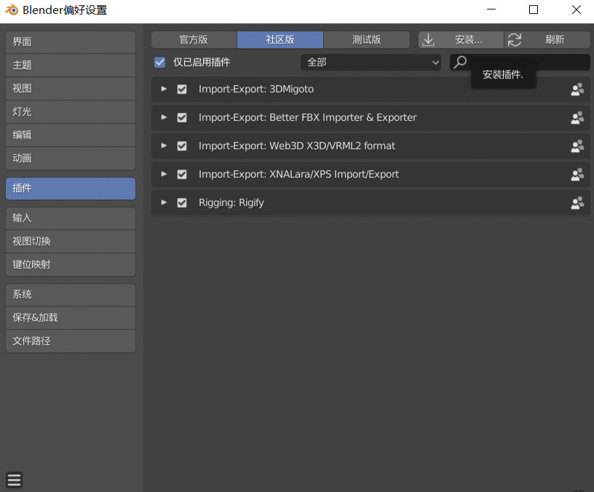This screenshot has width=594, height=492.
Task: Open the 编辑 preferences section
Action: click(x=71, y=135)
